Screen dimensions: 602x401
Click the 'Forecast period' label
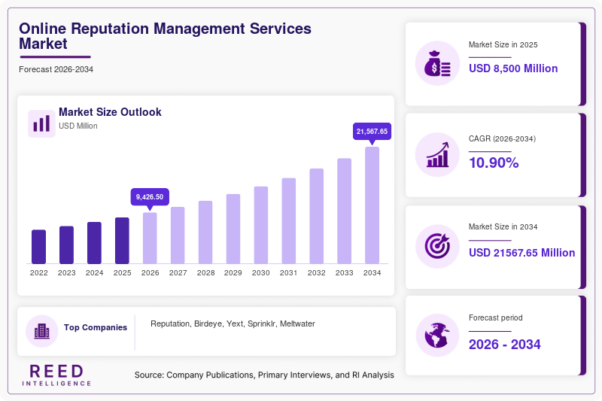click(x=496, y=317)
